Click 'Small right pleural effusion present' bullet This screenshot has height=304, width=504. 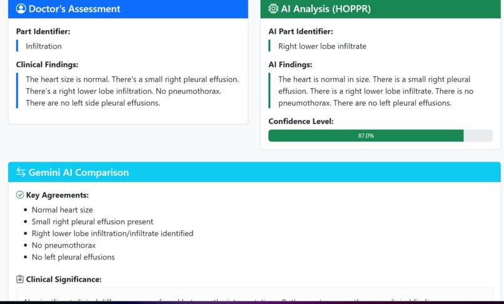coord(93,221)
